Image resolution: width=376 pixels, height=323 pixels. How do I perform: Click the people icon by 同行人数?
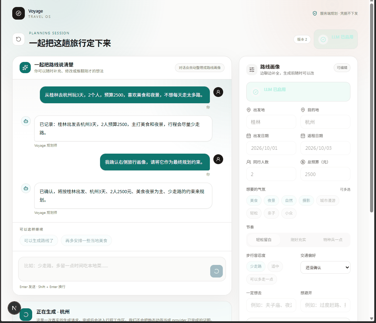249,162
